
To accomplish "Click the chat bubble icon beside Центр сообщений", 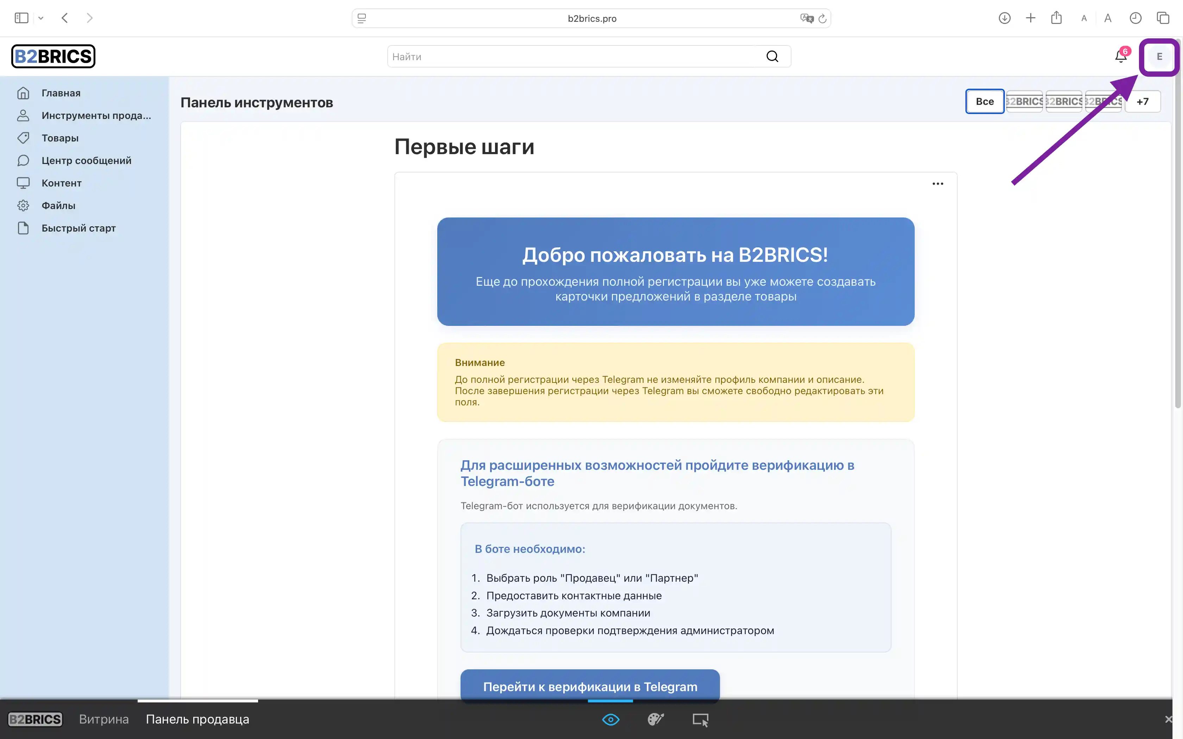I will pos(23,160).
